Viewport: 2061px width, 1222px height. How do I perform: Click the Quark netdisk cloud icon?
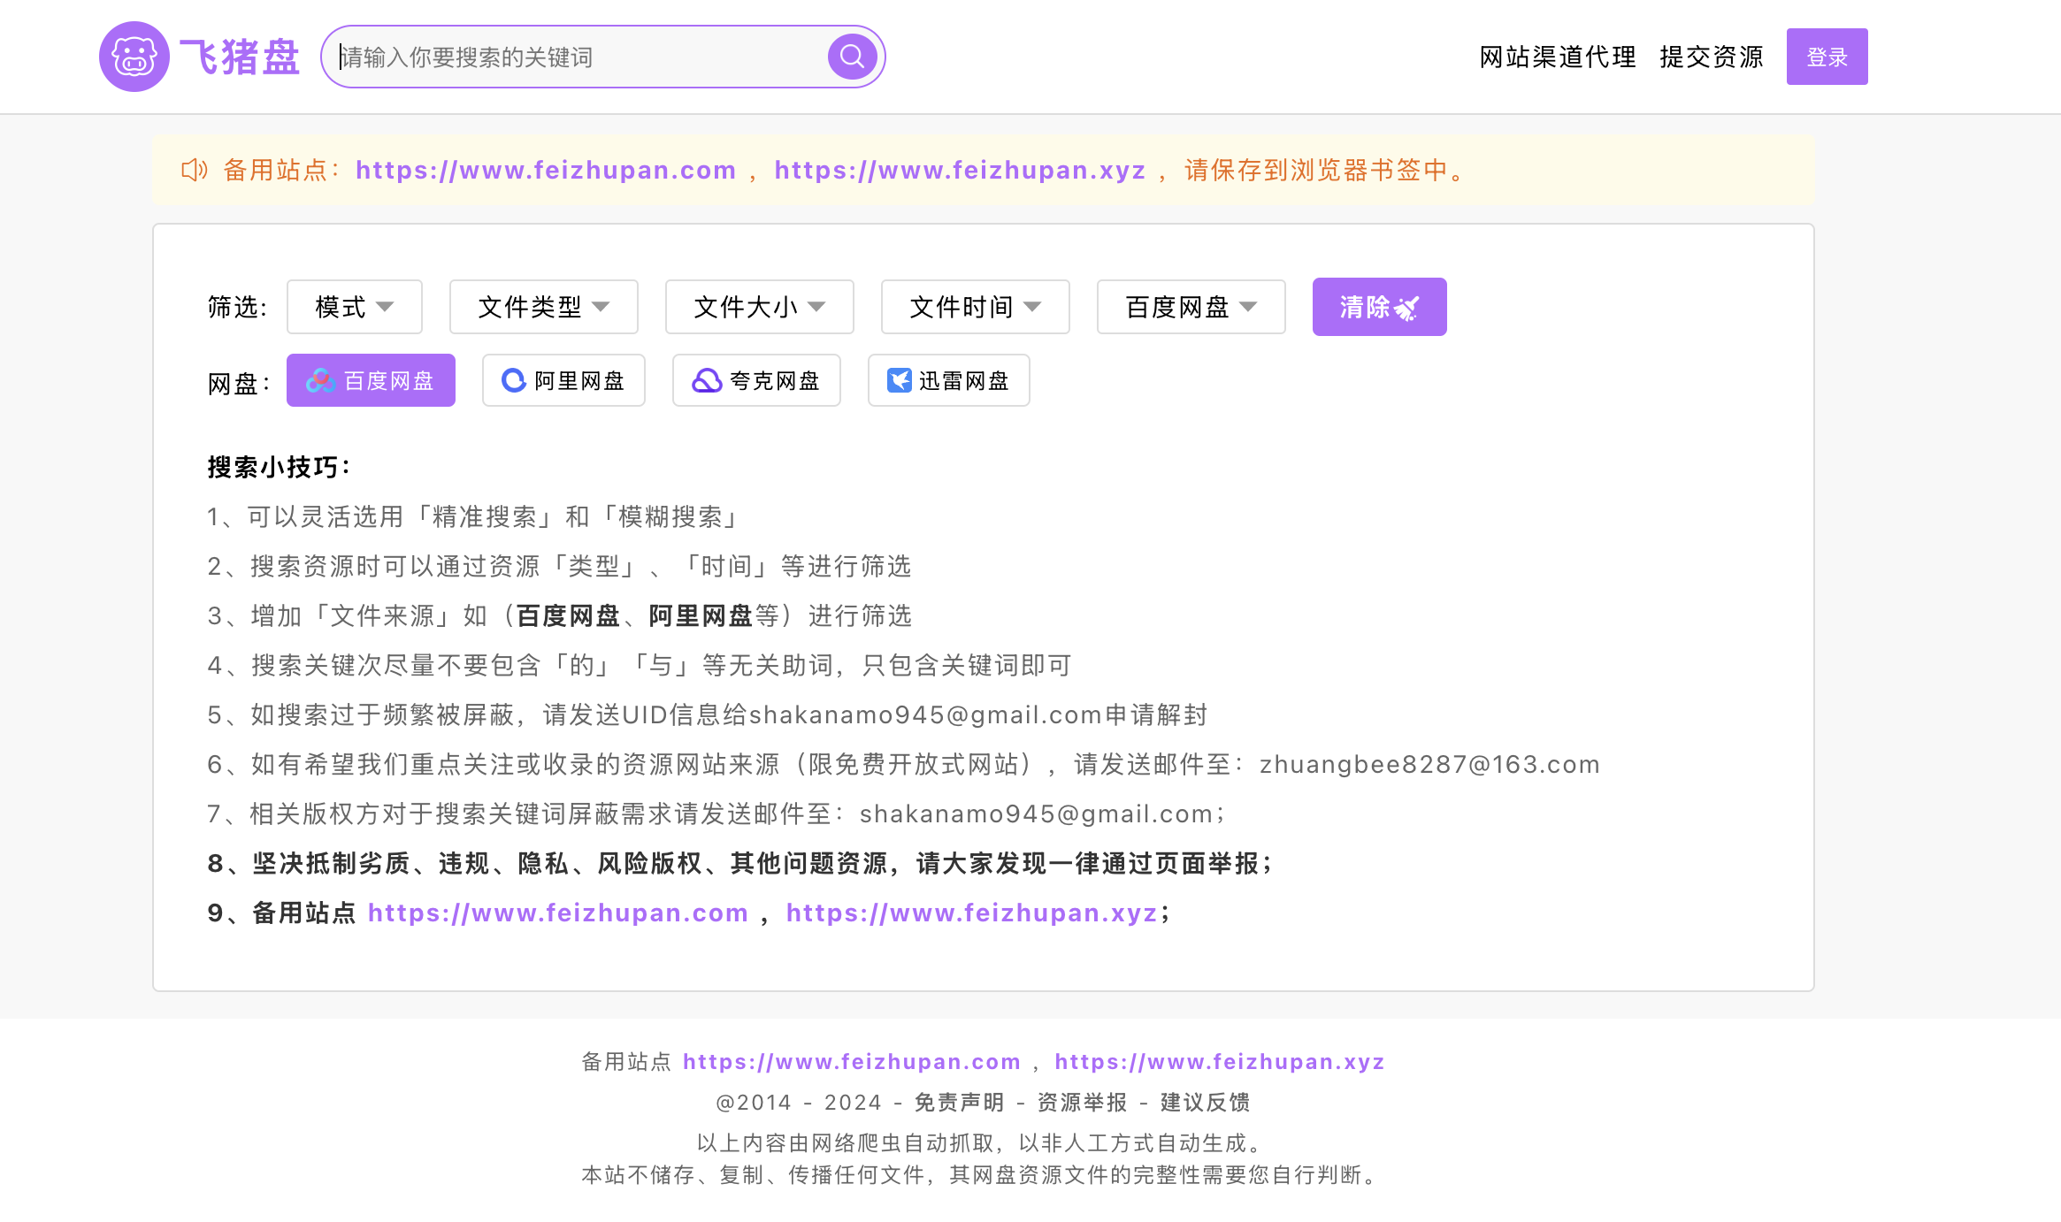(x=706, y=381)
